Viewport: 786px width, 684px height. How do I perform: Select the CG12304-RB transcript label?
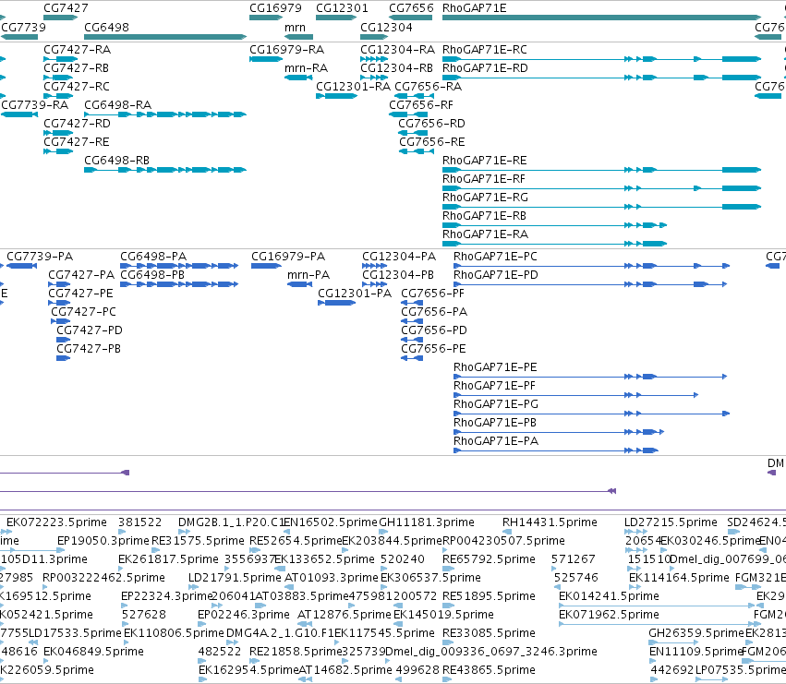point(396,67)
